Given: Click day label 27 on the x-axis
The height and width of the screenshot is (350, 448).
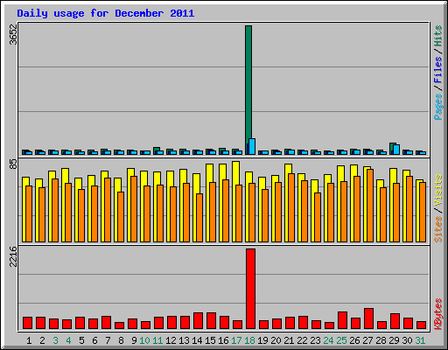Looking at the screenshot, I should (367, 340).
